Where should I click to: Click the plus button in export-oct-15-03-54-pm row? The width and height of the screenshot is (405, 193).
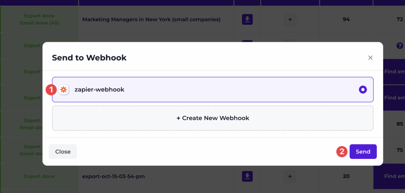(x=290, y=176)
